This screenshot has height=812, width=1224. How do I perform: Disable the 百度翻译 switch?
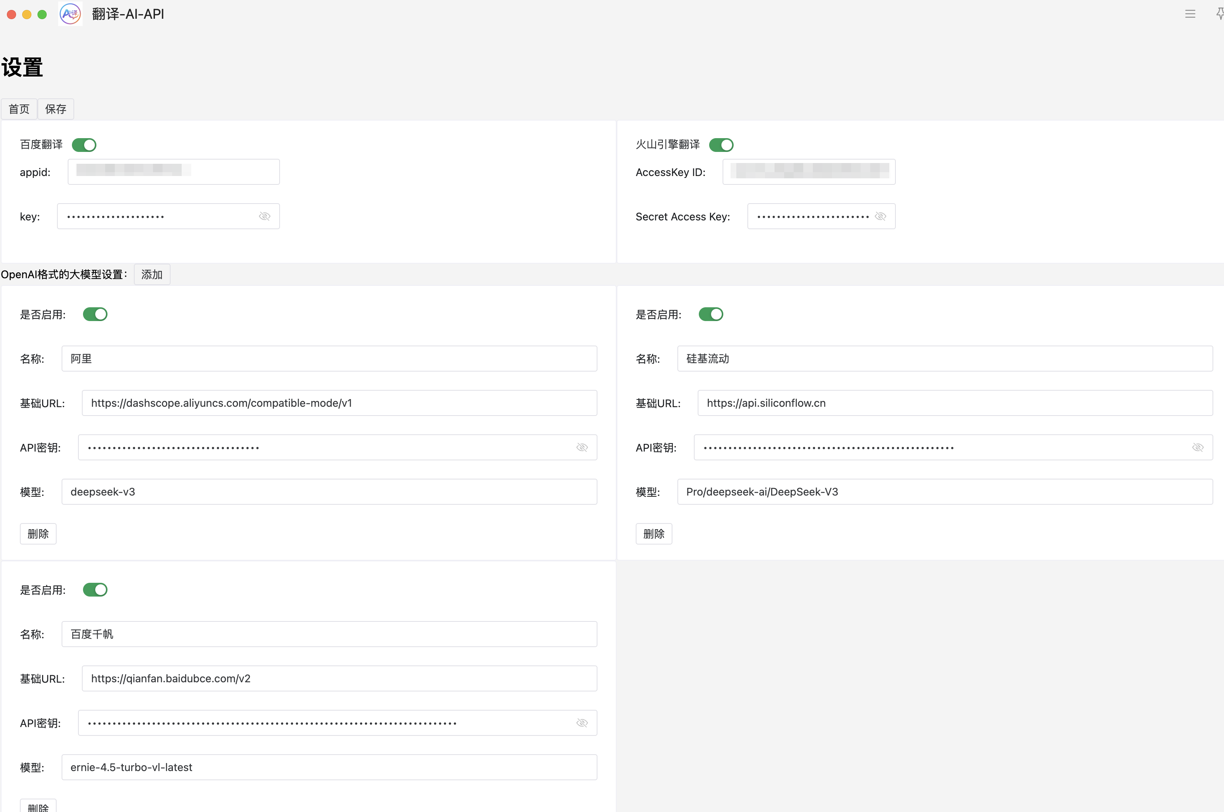point(85,145)
